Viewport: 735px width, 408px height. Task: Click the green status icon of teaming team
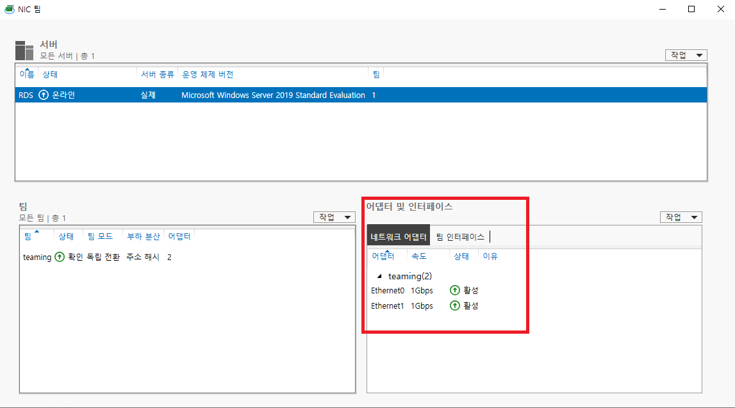click(60, 257)
